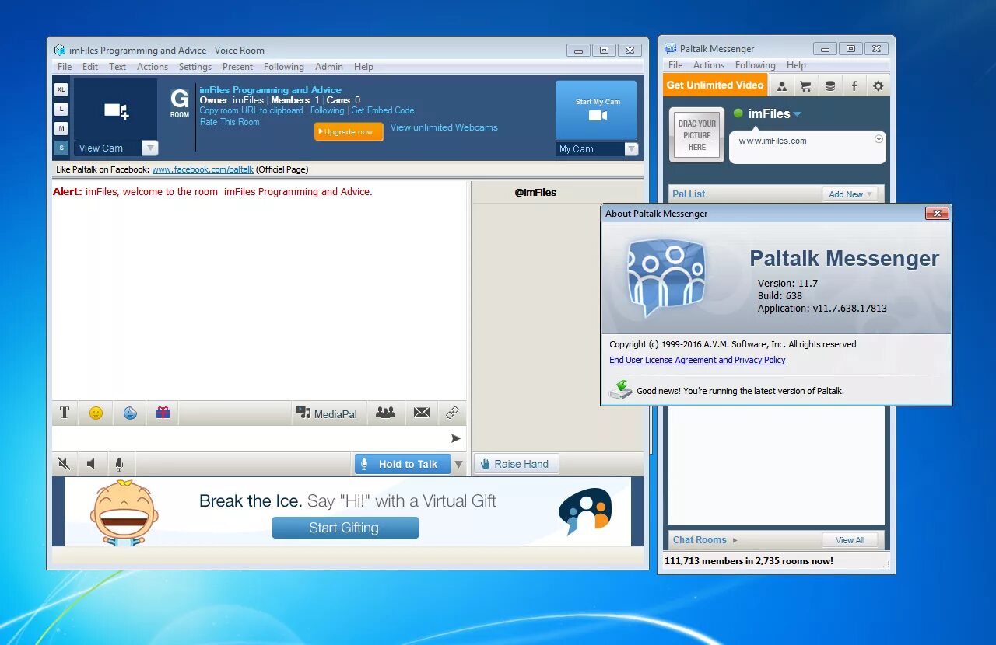Open the View unlimited Webcams link
The height and width of the screenshot is (645, 996).
444,127
